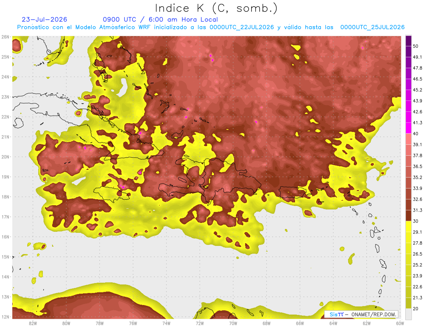The width and height of the screenshot is (425, 328).
Task: Click the colorbar value "45.2"
Action: point(418,90)
